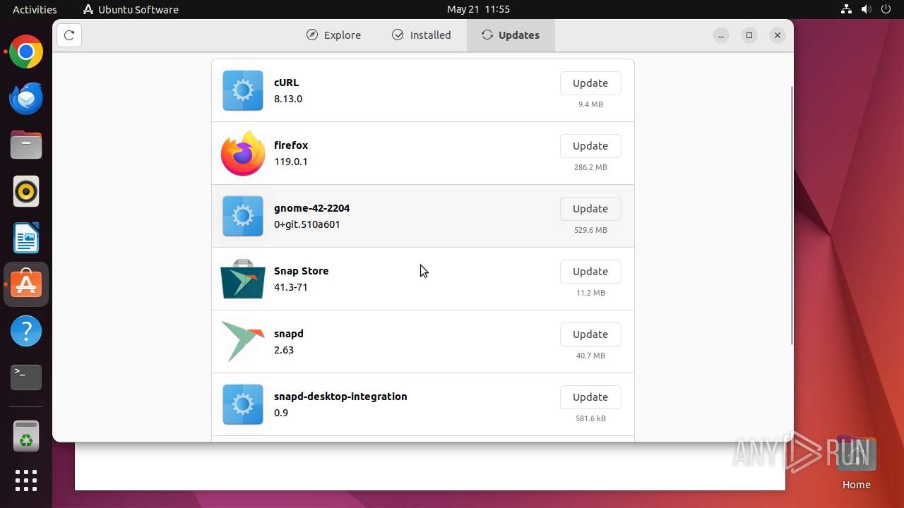The height and width of the screenshot is (508, 904).
Task: Minimize the Ubuntu Software window
Action: pos(721,35)
